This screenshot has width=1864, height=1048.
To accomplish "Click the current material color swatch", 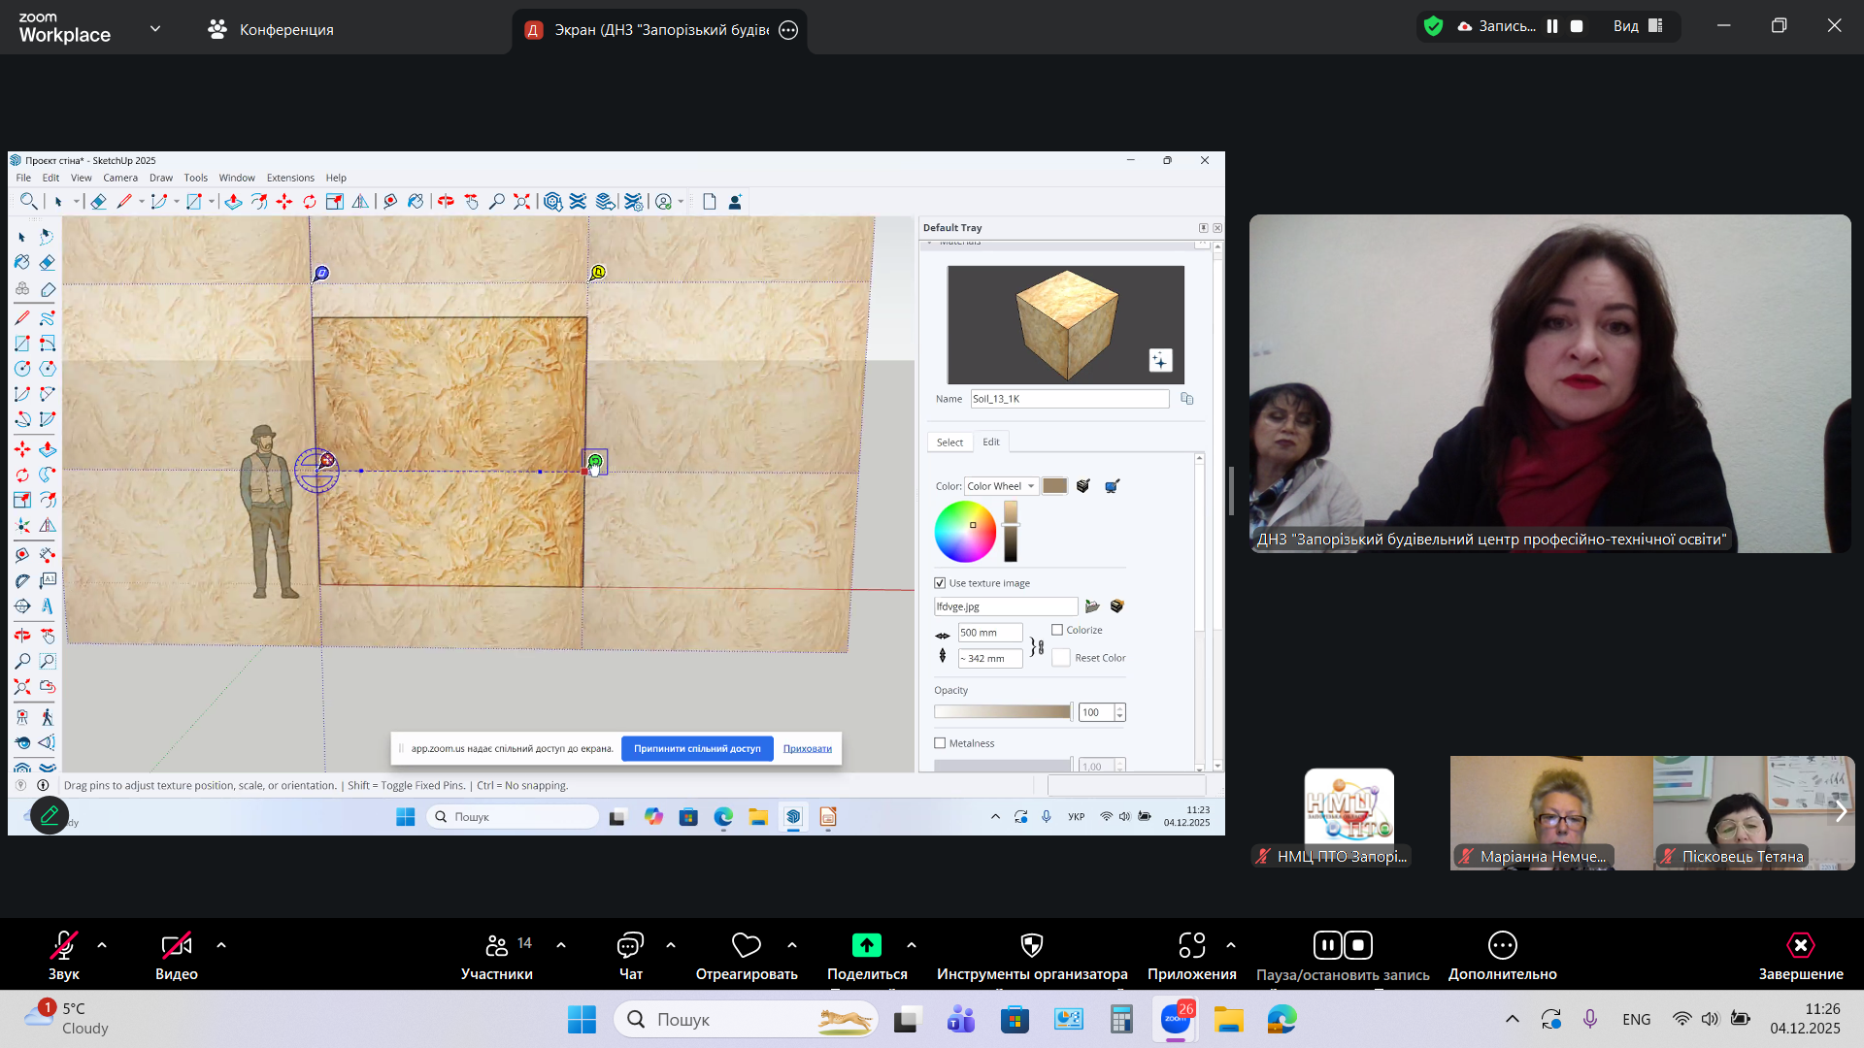I will (x=1055, y=486).
